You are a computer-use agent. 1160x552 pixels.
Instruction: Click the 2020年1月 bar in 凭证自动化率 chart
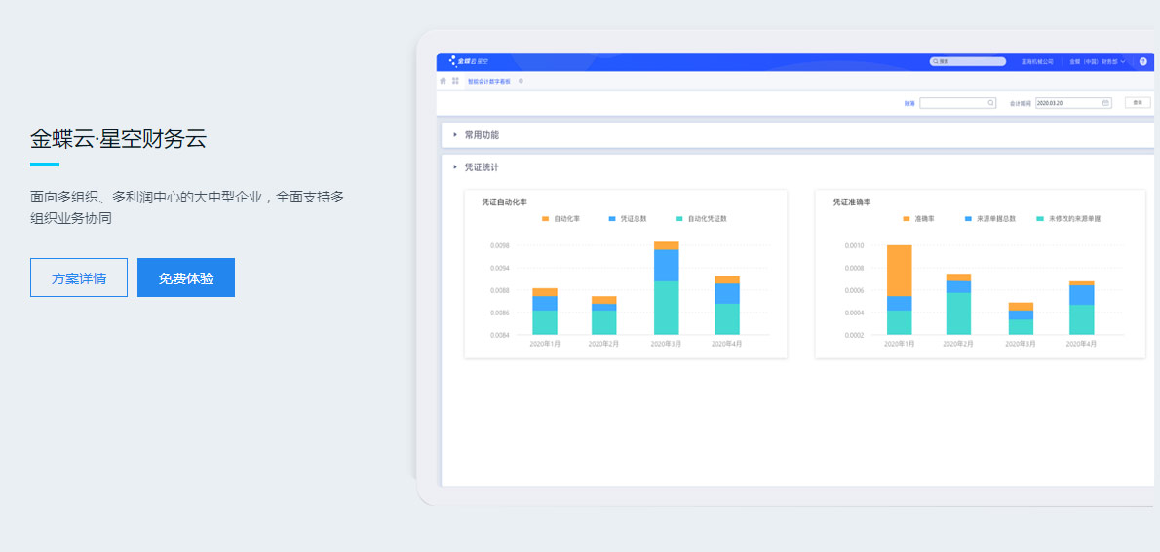pyautogui.click(x=545, y=312)
